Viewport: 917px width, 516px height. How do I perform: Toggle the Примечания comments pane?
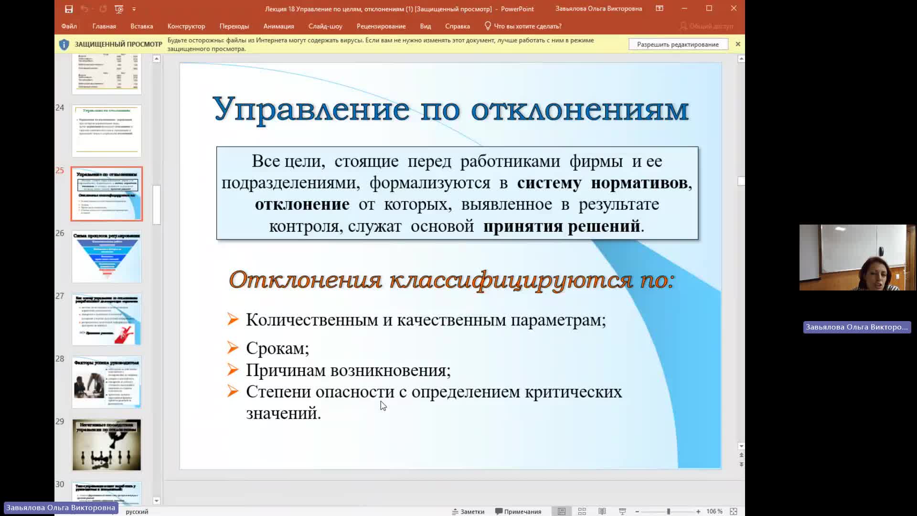click(x=518, y=511)
